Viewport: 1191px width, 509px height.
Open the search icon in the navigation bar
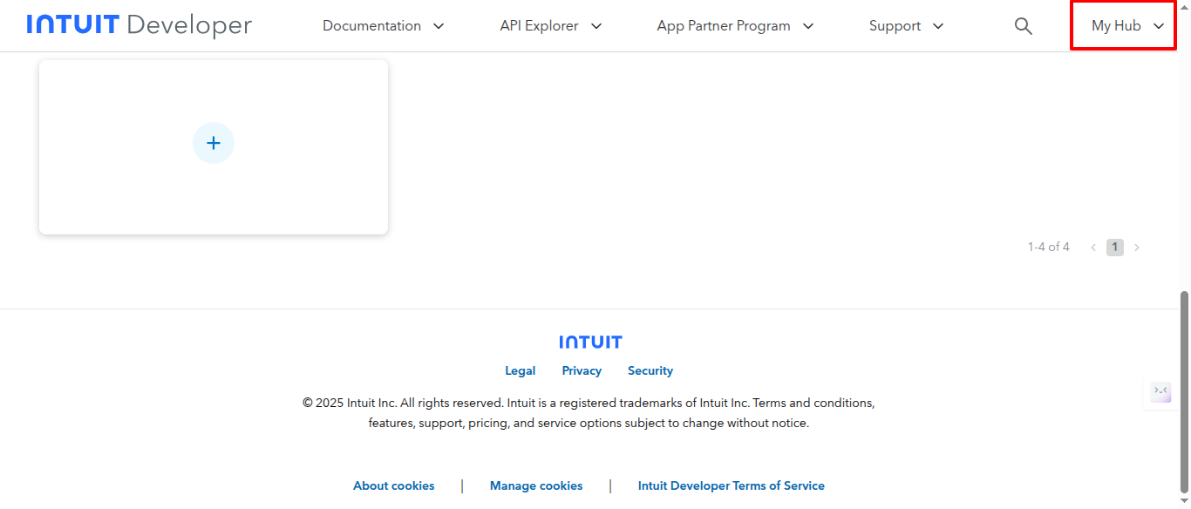coord(1023,25)
